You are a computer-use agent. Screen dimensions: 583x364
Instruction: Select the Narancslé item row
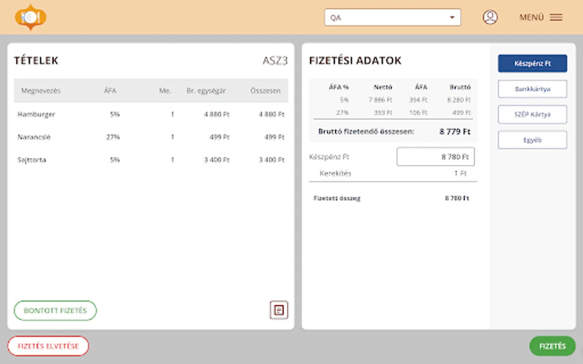[151, 137]
